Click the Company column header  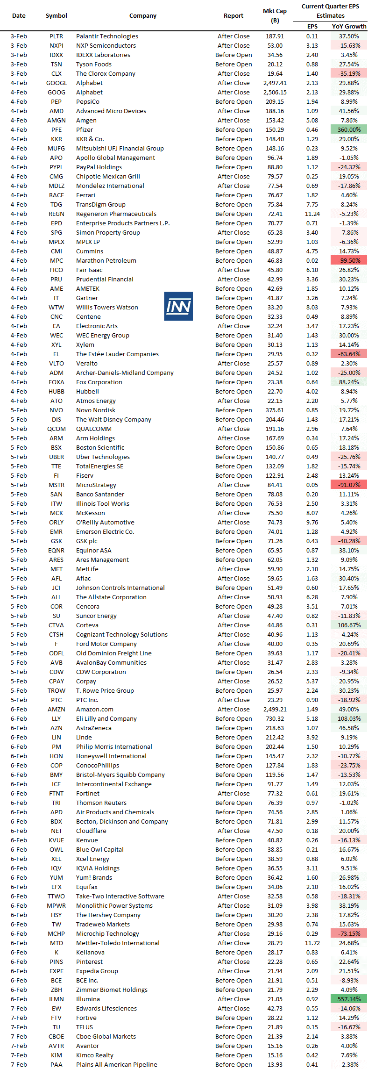[143, 15]
